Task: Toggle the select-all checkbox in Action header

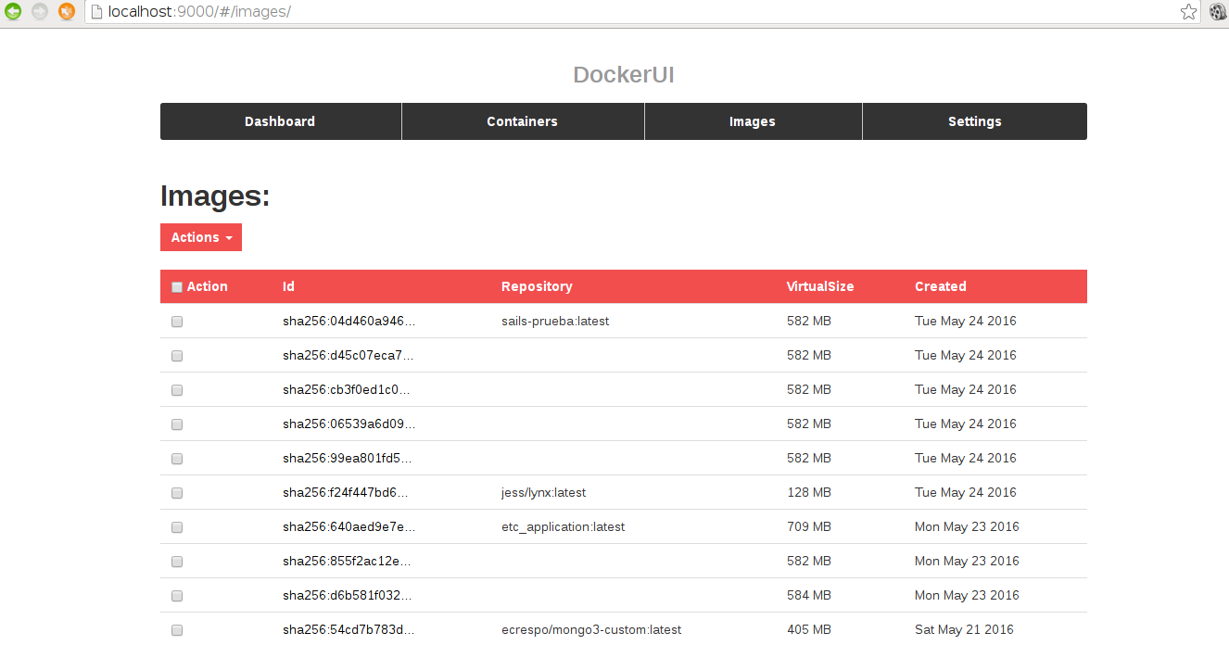Action: click(x=177, y=287)
